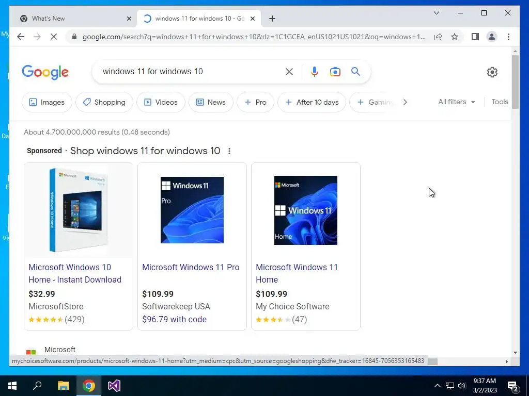Open the tab search dropdown arrow
This screenshot has width=529, height=396.
[x=436, y=13]
